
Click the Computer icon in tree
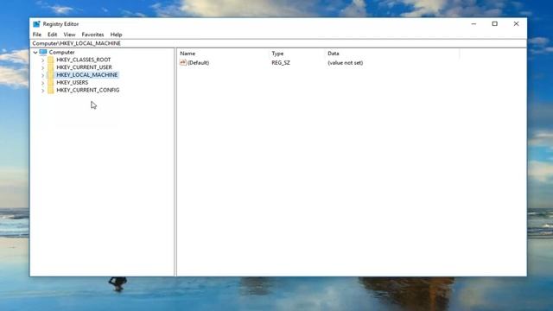click(x=43, y=52)
